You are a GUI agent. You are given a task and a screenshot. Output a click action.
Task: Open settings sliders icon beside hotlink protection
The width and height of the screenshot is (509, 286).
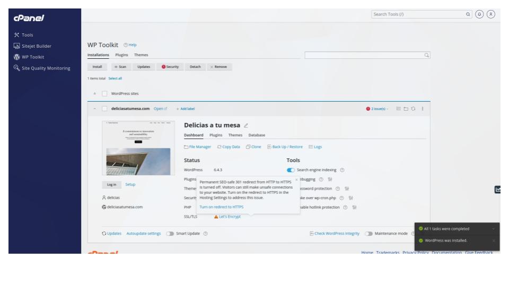click(x=355, y=207)
